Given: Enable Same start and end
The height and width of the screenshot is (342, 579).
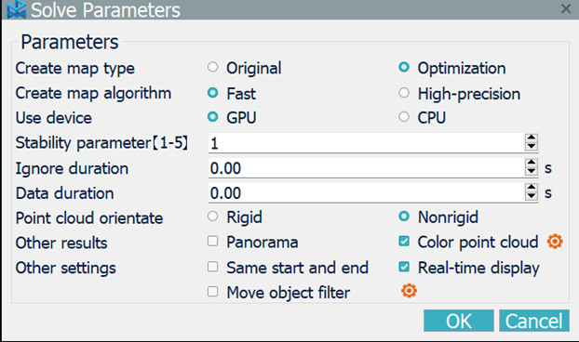Looking at the screenshot, I should (x=212, y=267).
